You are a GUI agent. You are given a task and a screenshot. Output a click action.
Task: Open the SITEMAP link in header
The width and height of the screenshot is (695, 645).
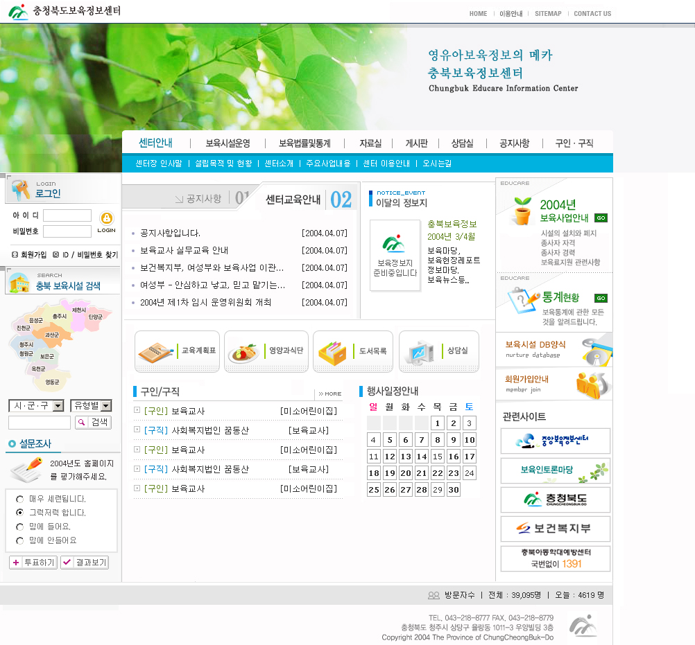pos(548,14)
